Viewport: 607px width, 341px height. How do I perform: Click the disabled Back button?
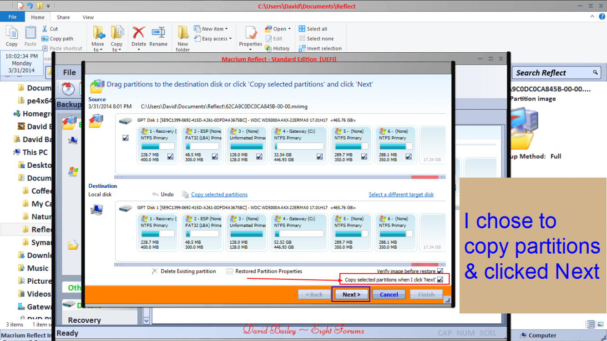tap(314, 294)
